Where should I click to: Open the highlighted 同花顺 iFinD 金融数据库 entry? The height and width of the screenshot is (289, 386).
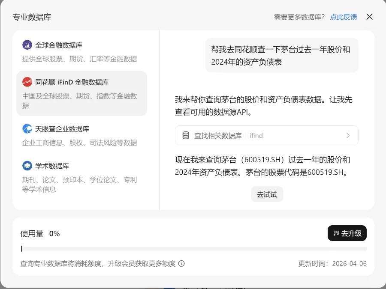81,92
